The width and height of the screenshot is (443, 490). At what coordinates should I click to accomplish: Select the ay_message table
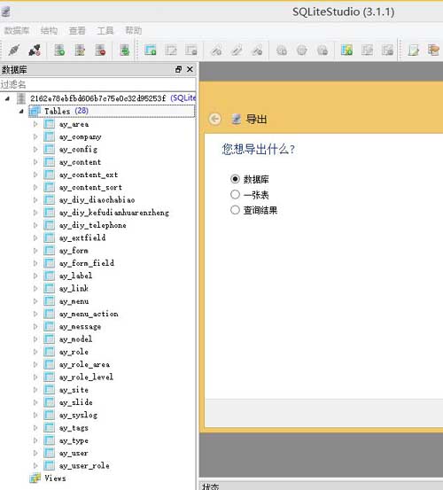80,327
